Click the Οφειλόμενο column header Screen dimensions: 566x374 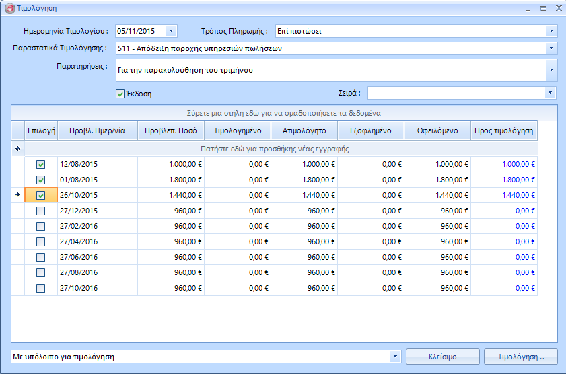(437, 130)
